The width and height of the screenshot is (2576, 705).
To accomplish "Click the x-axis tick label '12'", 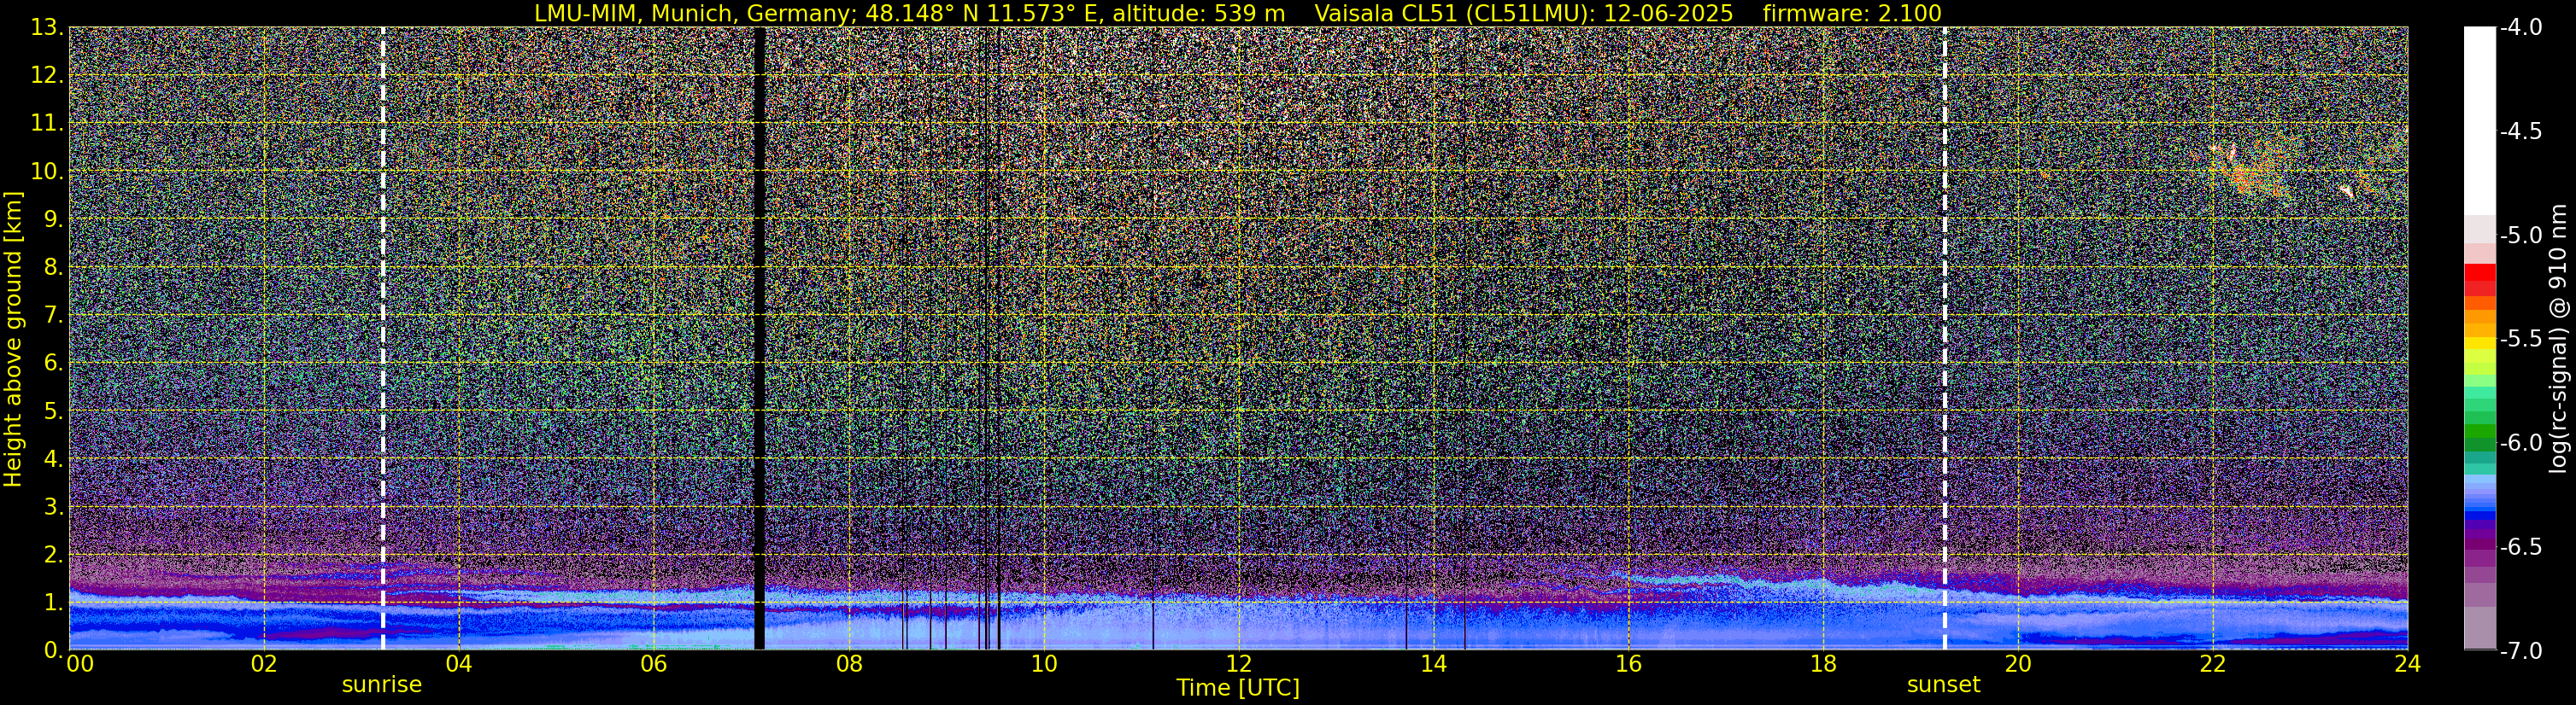I will (1239, 664).
